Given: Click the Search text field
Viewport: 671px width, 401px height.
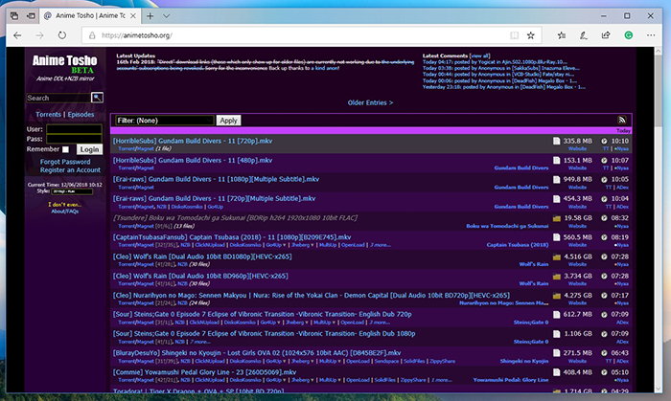Looking at the screenshot, I should click(x=58, y=98).
